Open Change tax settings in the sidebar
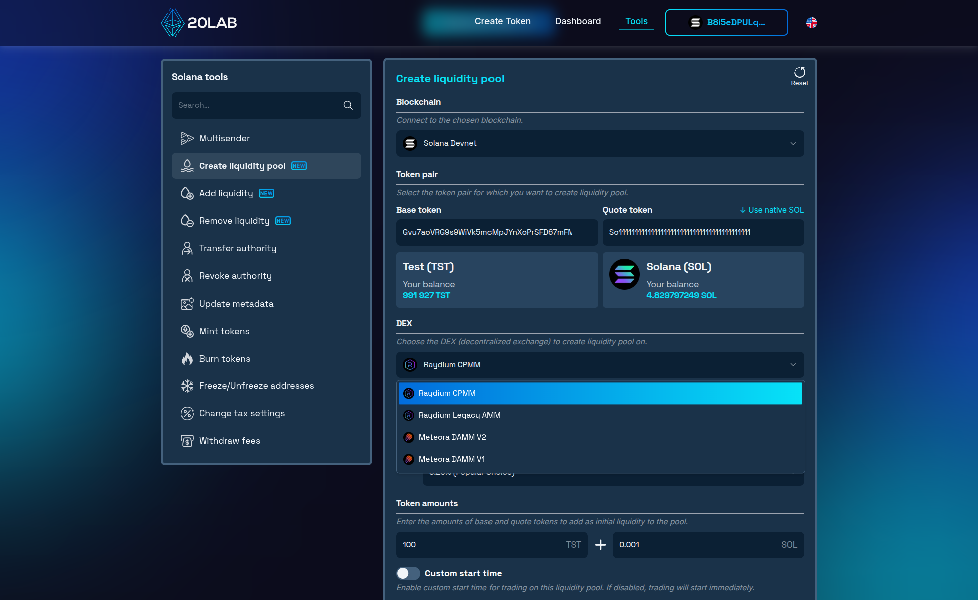The height and width of the screenshot is (600, 978). [266, 413]
